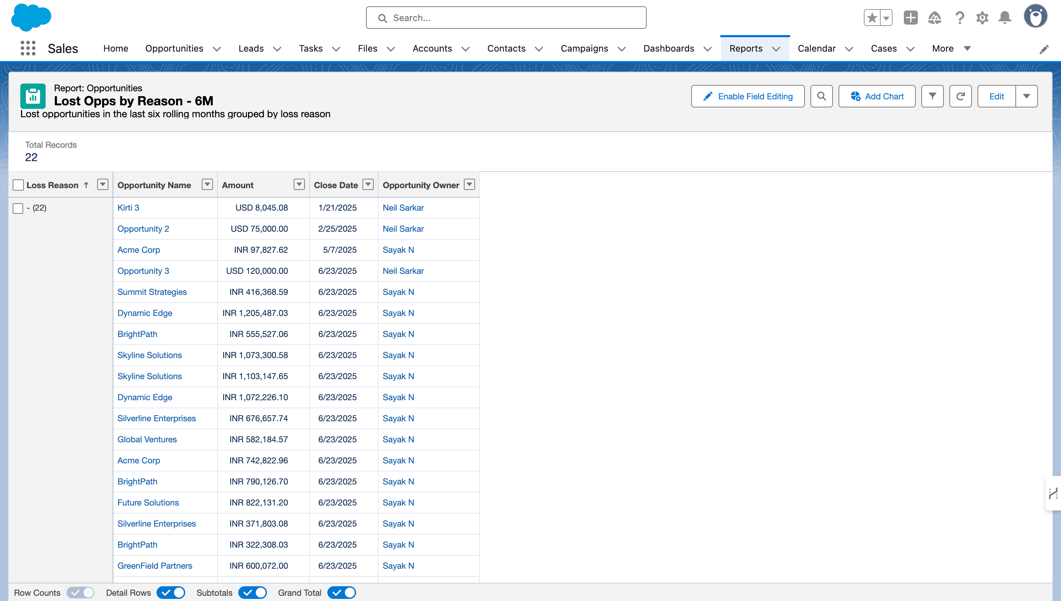Focus the global Search field
Screen dimensions: 1061x601
coord(506,18)
